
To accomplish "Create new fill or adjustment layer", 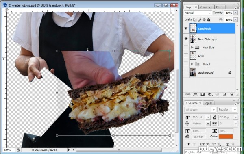I will (210, 94).
